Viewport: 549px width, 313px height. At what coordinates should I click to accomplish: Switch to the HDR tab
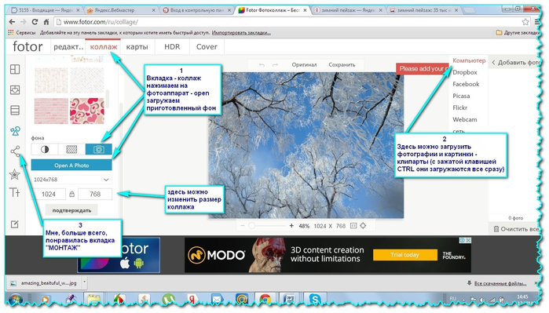pyautogui.click(x=172, y=47)
